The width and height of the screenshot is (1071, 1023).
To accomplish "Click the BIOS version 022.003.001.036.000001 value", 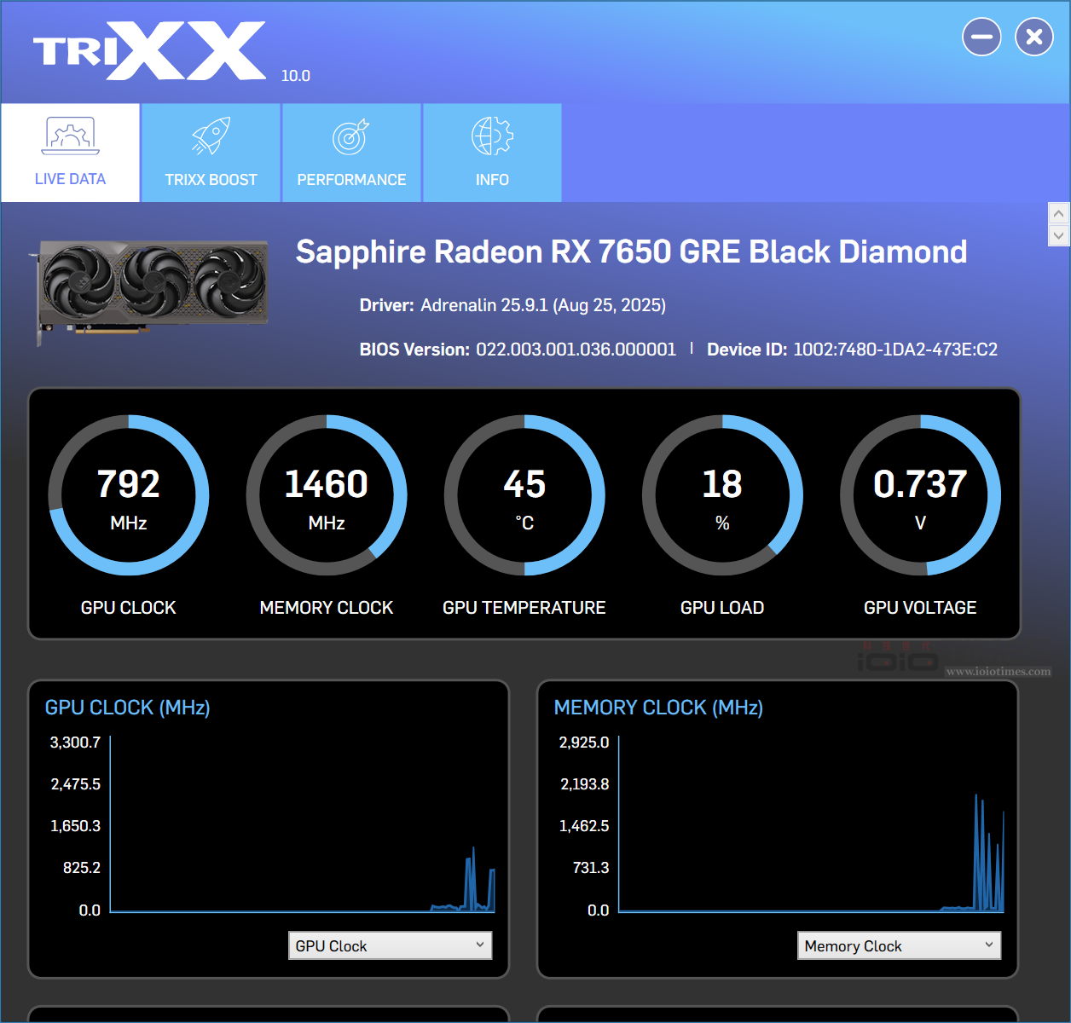I will click(576, 350).
